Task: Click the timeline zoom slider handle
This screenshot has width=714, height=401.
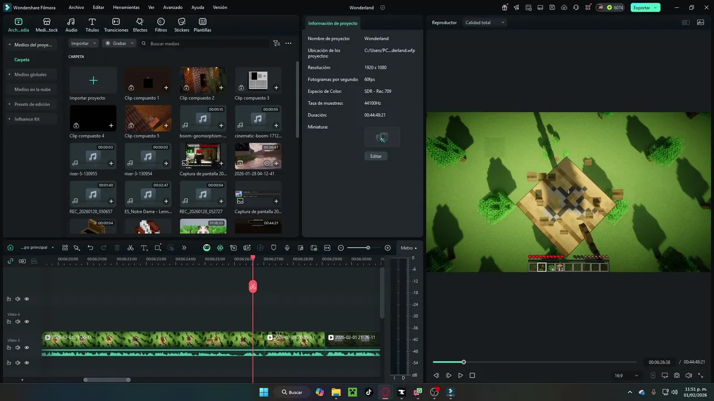Action: (x=368, y=248)
